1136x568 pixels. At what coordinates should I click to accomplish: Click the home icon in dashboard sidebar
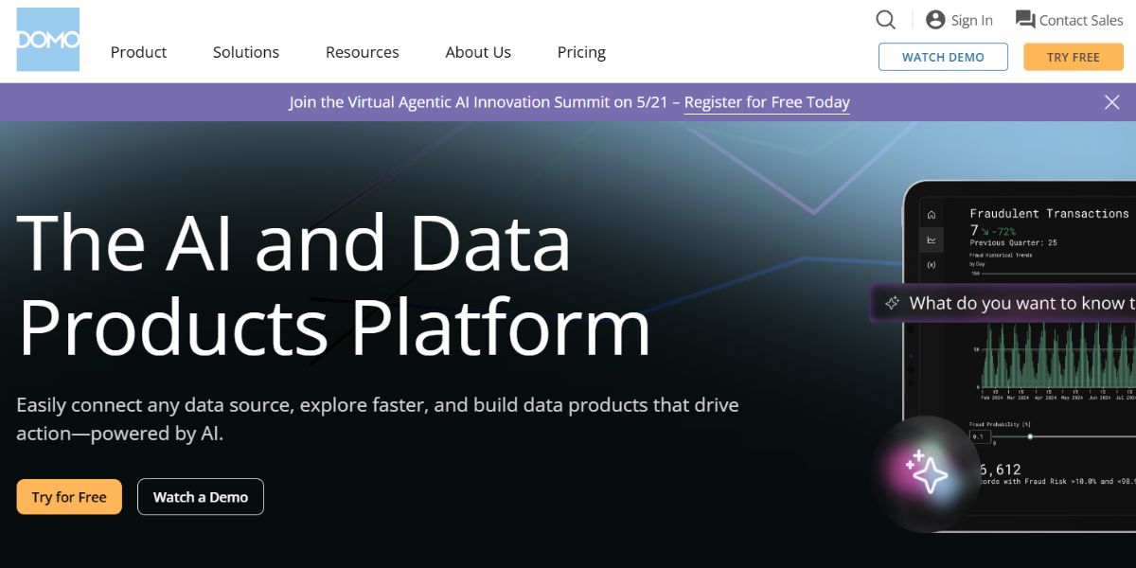coord(932,215)
